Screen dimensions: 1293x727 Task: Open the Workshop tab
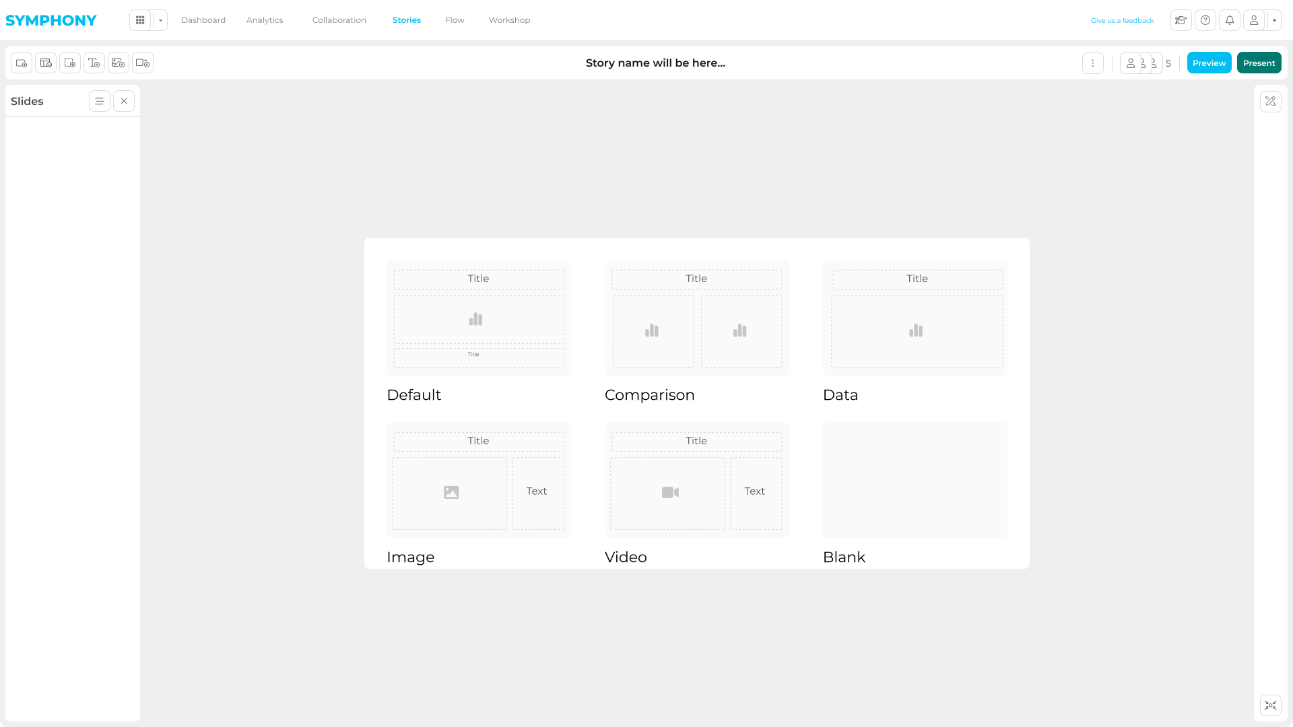click(x=509, y=20)
